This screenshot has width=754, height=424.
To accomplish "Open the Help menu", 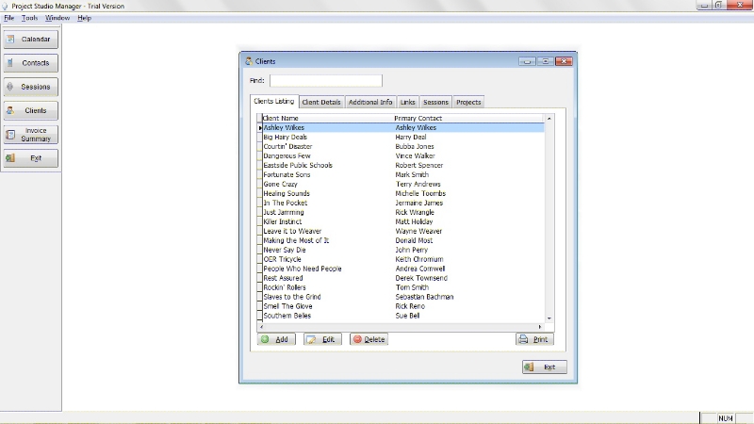I will click(85, 18).
